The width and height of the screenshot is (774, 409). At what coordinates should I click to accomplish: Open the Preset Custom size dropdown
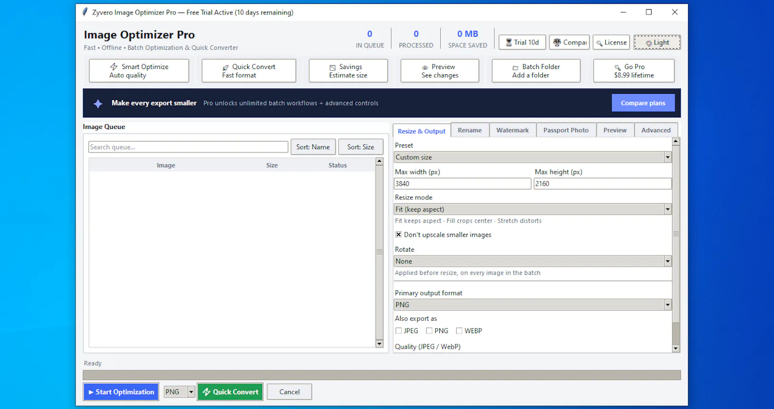[533, 157]
